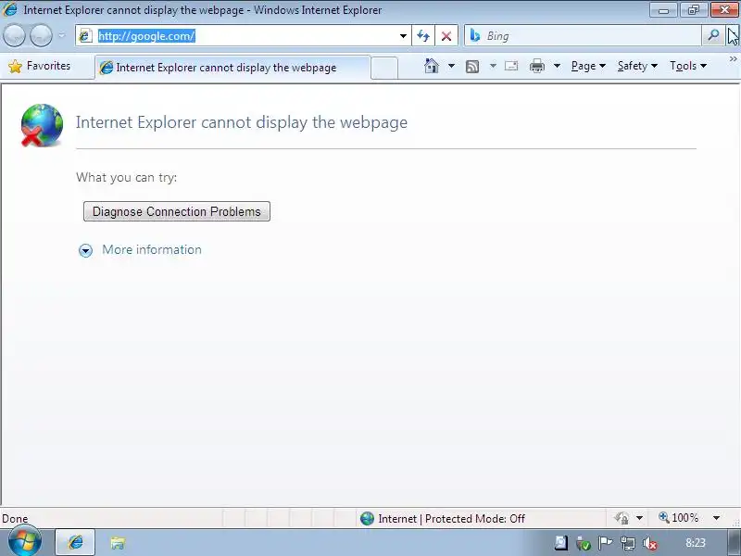Click the address bar showing http://google.com/
The width and height of the screenshot is (741, 556).
[x=245, y=36]
